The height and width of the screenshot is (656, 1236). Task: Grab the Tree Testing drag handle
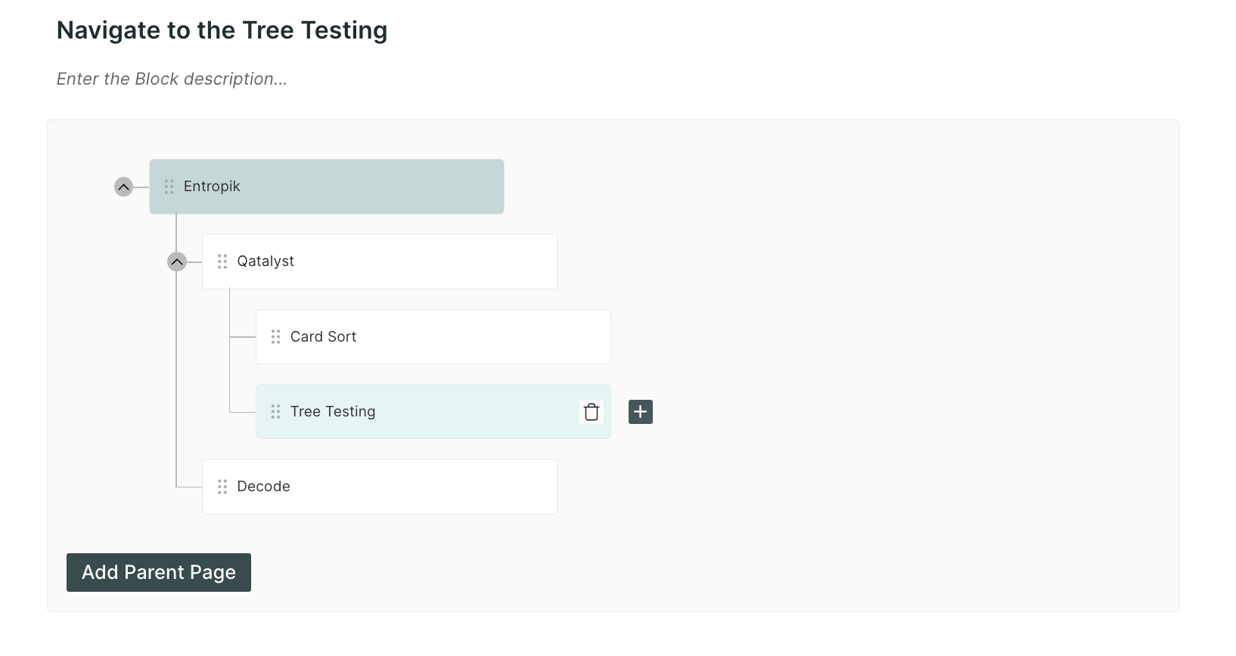click(x=276, y=412)
